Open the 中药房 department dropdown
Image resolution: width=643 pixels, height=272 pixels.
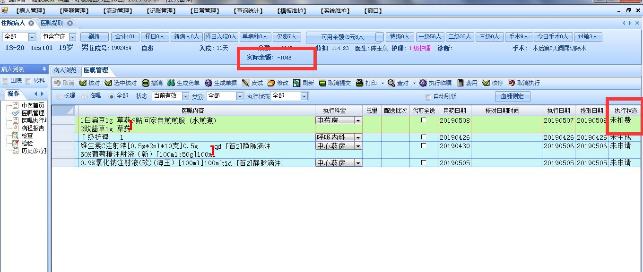tap(358, 120)
